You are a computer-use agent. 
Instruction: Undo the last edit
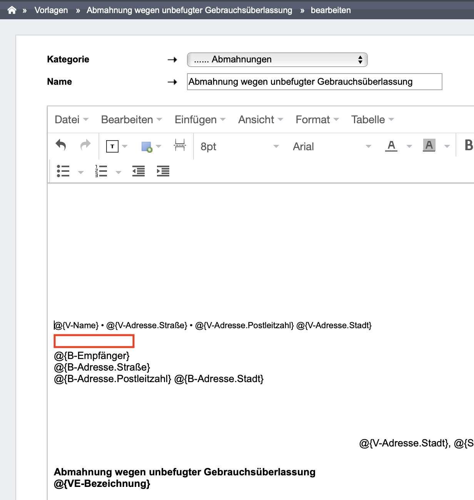point(61,146)
